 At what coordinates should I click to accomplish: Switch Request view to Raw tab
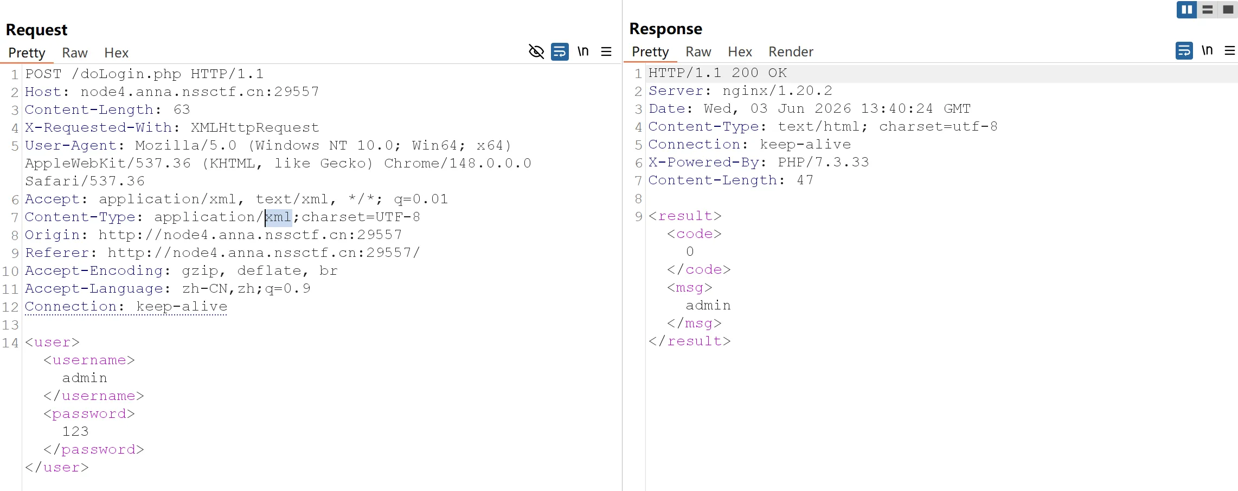75,53
